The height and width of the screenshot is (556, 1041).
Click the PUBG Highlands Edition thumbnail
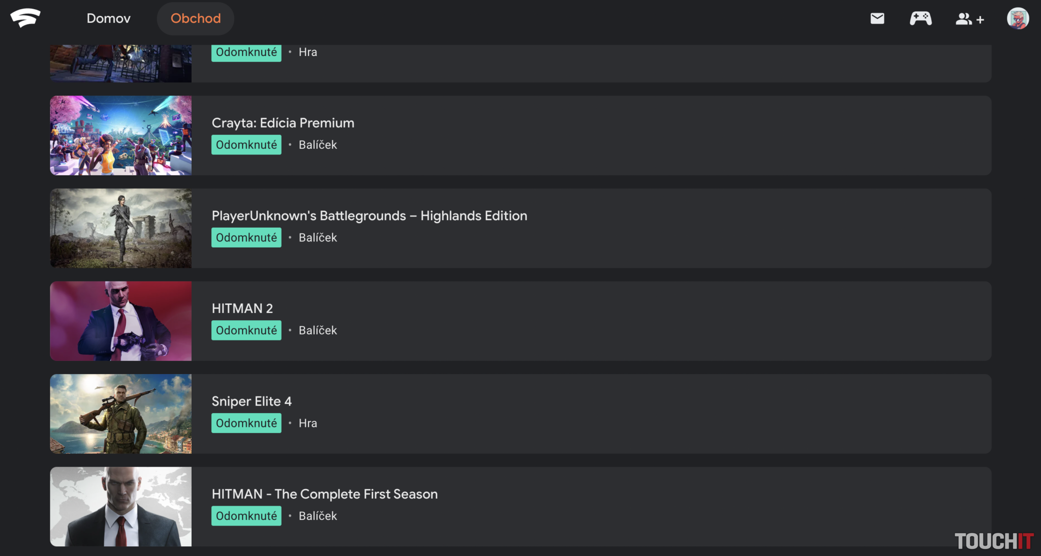tap(121, 229)
